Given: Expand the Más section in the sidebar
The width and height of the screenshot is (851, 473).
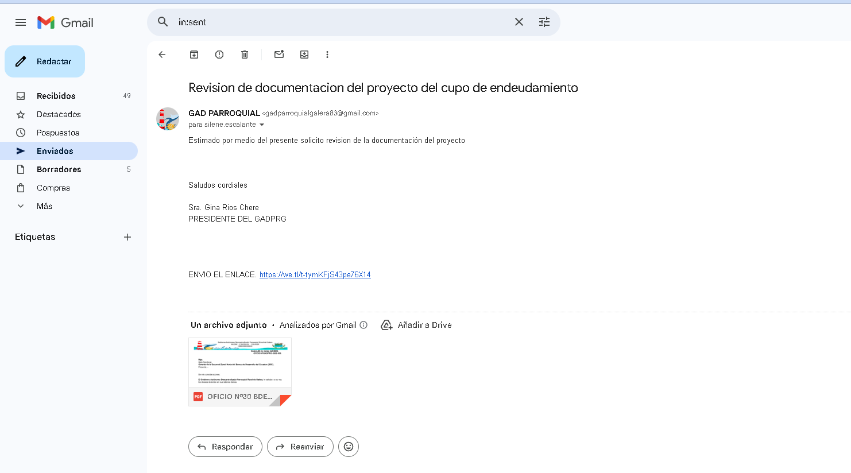Looking at the screenshot, I should point(44,206).
